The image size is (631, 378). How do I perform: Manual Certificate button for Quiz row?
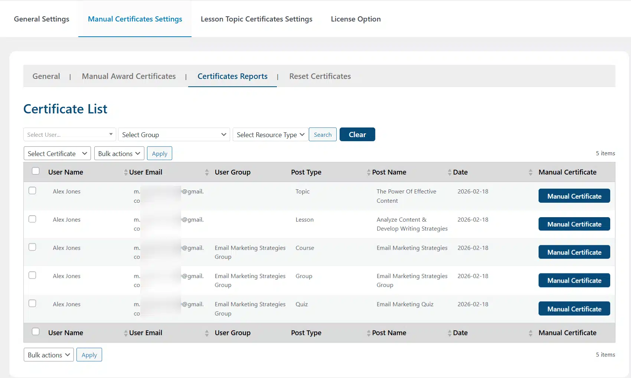click(x=574, y=309)
